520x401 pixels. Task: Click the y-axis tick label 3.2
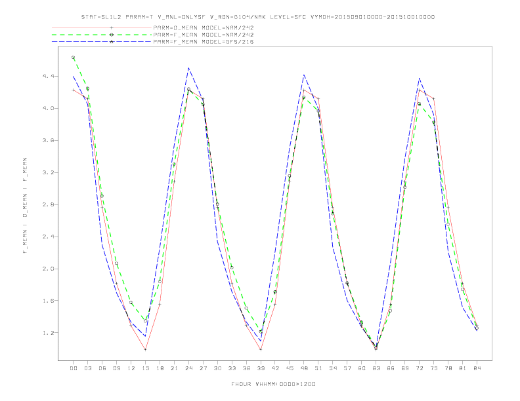[48, 172]
